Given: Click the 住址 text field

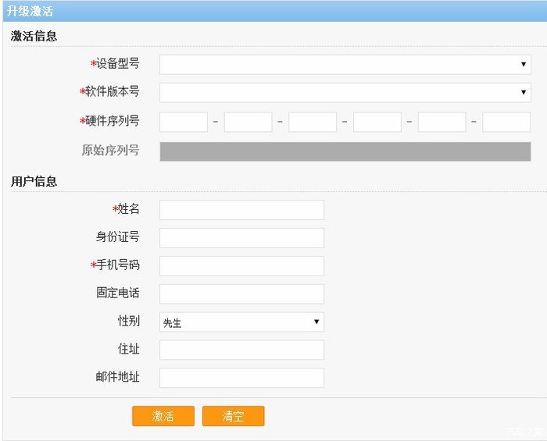Looking at the screenshot, I should point(241,350).
